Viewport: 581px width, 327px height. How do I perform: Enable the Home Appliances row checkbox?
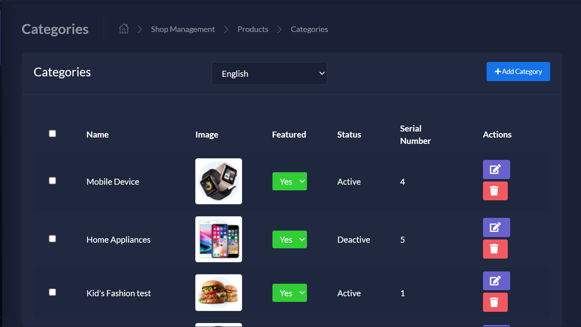[52, 239]
